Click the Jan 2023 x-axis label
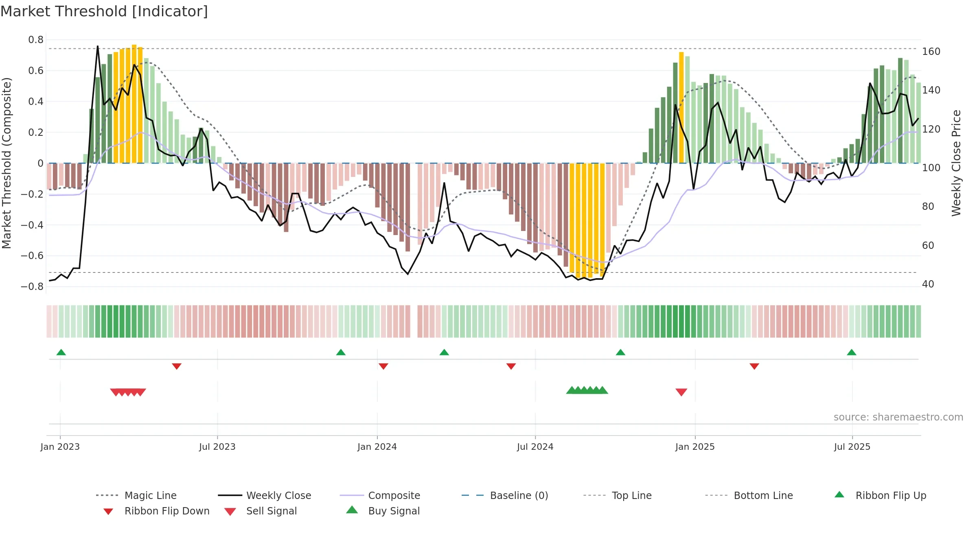The width and height of the screenshot is (977, 549). 60,447
